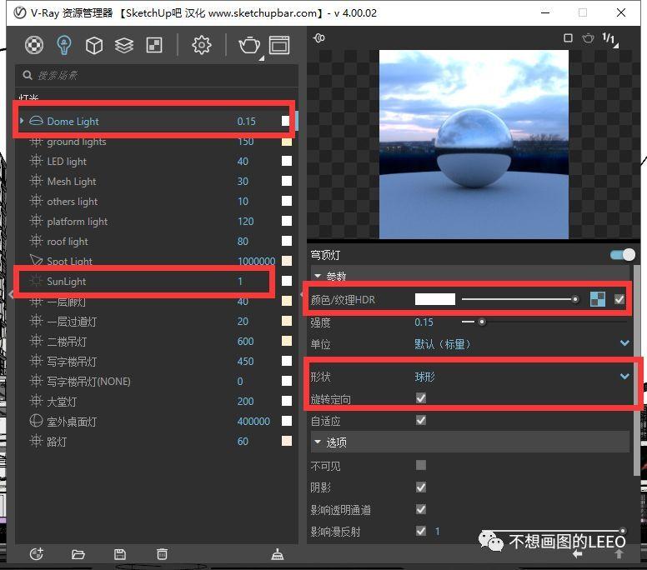Click the small teapot preview render icon

588,38
